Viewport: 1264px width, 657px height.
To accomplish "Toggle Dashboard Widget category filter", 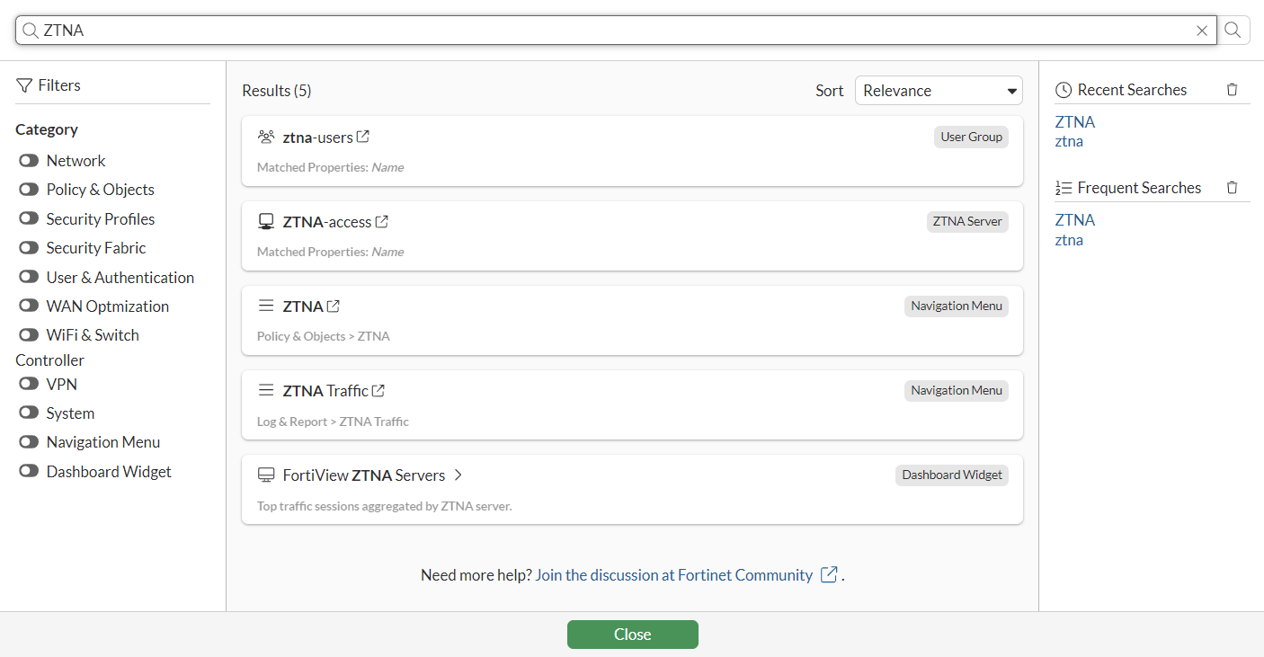I will click(30, 472).
